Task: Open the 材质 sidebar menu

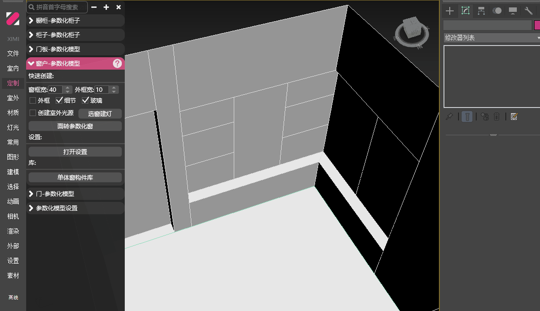Action: (x=13, y=113)
